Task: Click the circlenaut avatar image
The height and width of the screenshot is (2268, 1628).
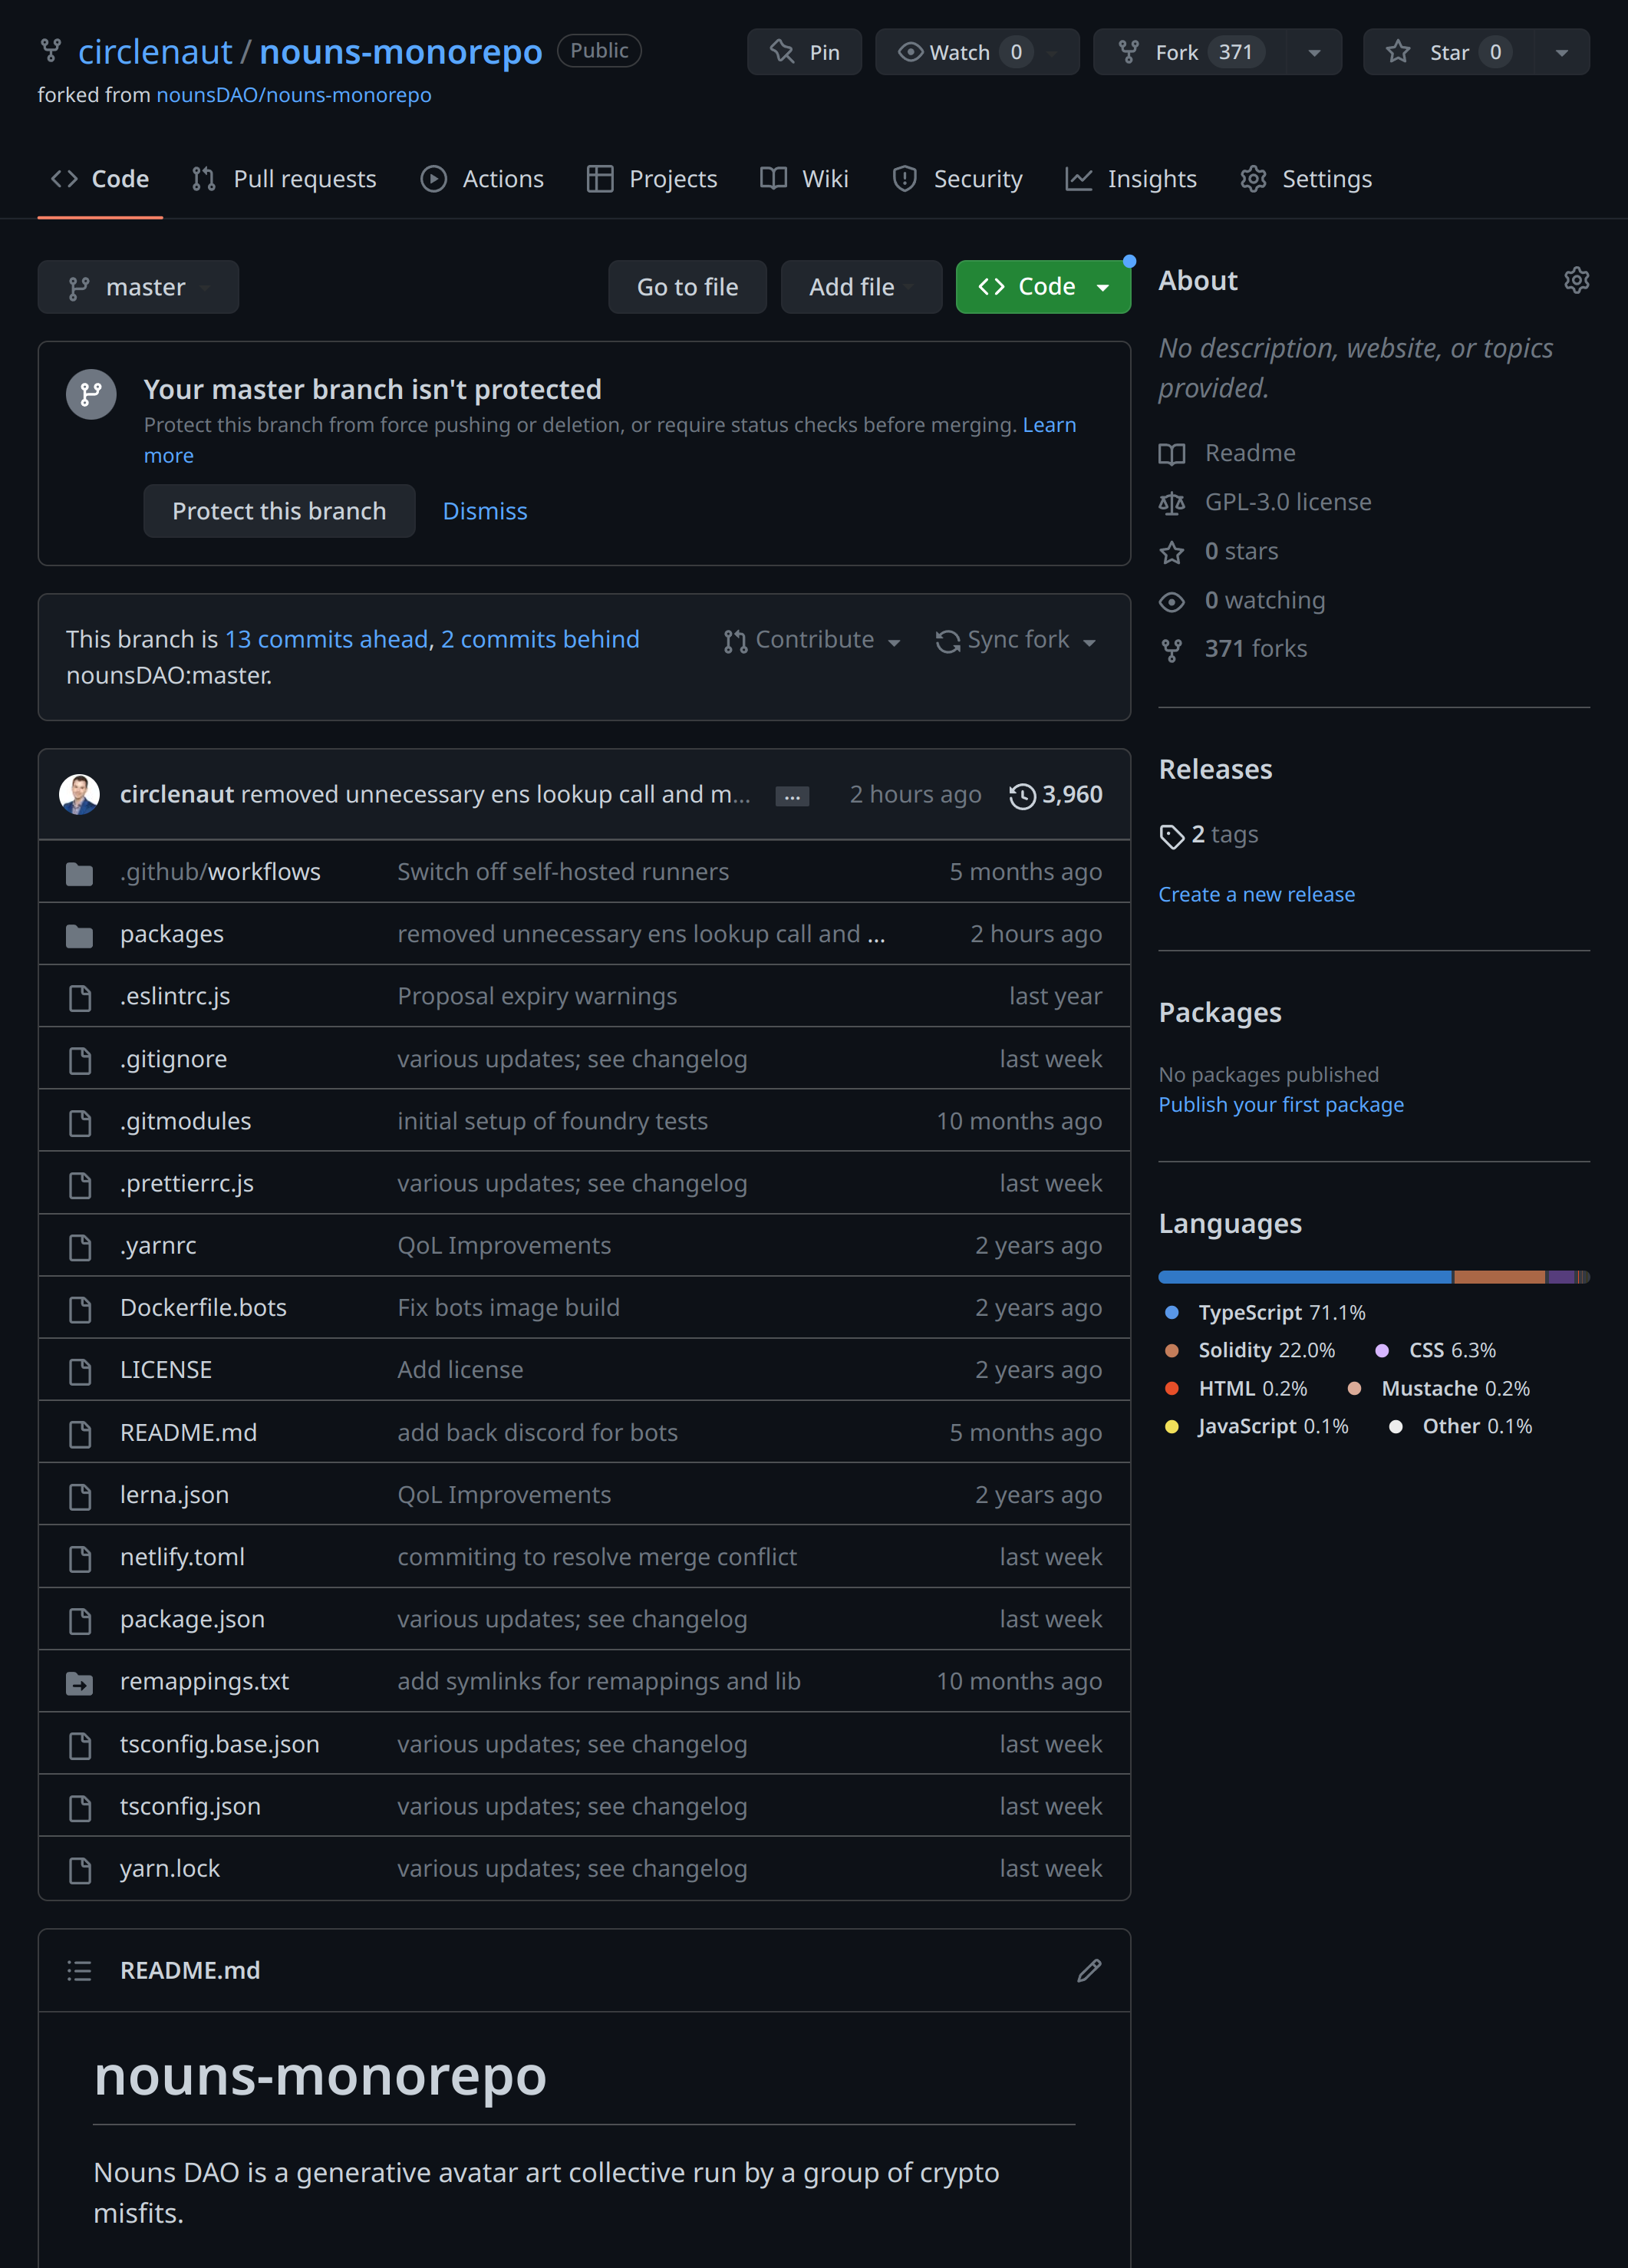Action: (x=79, y=794)
